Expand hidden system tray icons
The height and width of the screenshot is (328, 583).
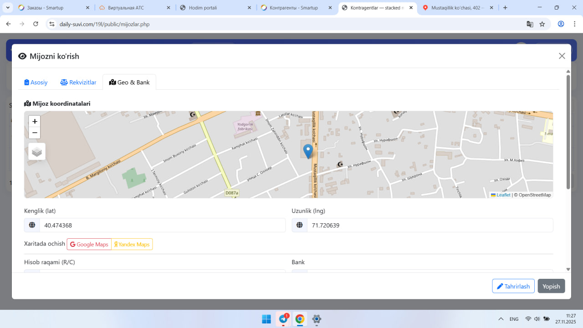[501, 319]
